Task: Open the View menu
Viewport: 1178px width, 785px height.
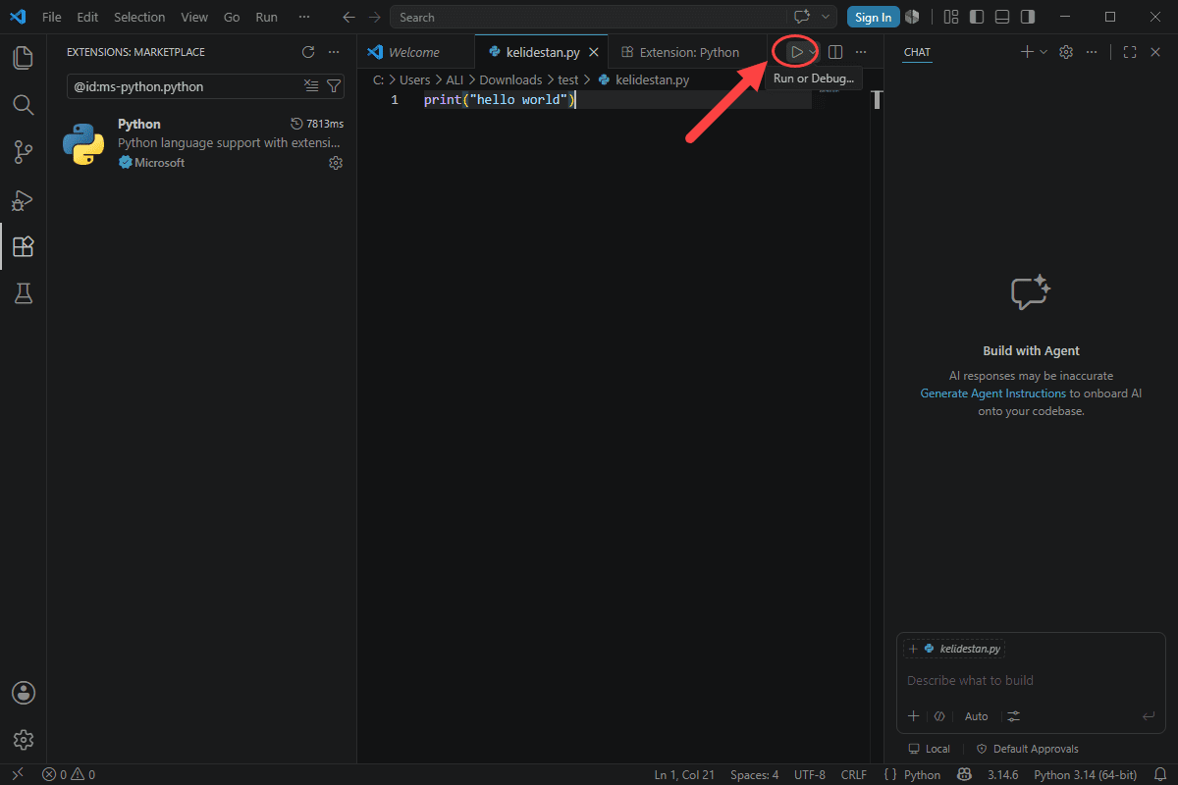Action: 194,17
